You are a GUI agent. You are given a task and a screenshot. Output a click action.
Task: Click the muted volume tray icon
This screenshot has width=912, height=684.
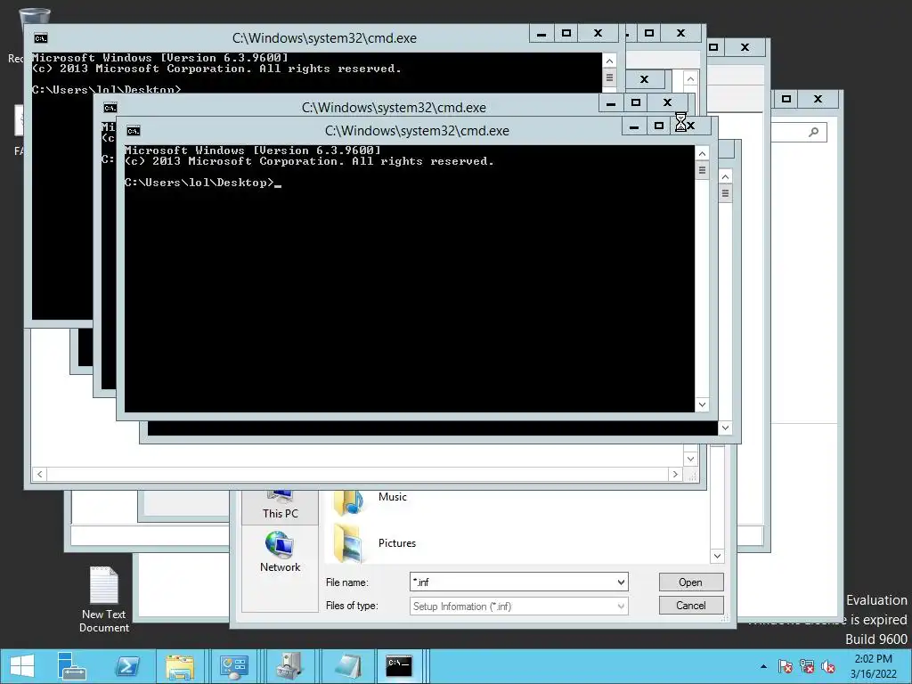[x=828, y=666]
